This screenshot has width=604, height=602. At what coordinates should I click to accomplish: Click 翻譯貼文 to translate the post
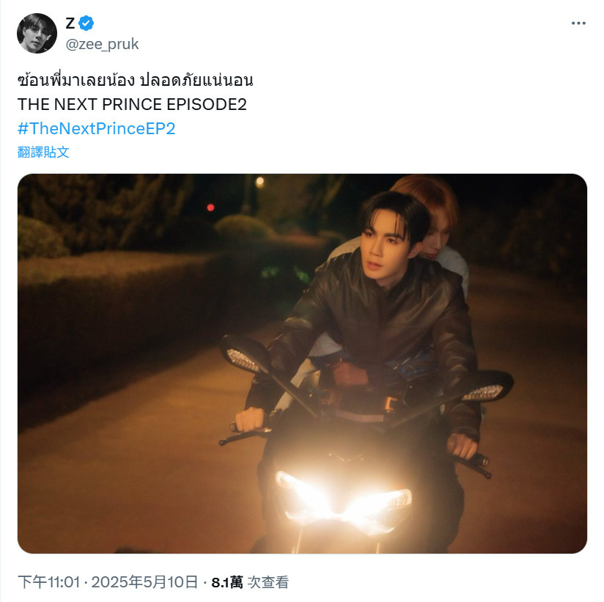[x=43, y=153]
